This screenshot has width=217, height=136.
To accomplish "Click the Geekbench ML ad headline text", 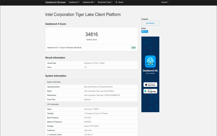I will [150, 71].
